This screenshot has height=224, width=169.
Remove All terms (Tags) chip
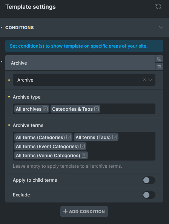click(115, 137)
